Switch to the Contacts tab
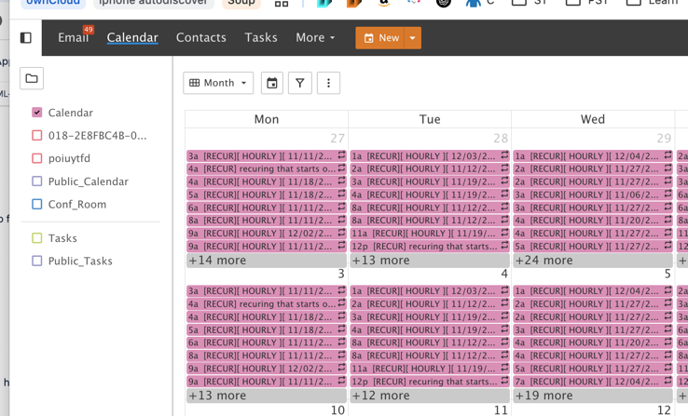688x416 pixels. 201,38
